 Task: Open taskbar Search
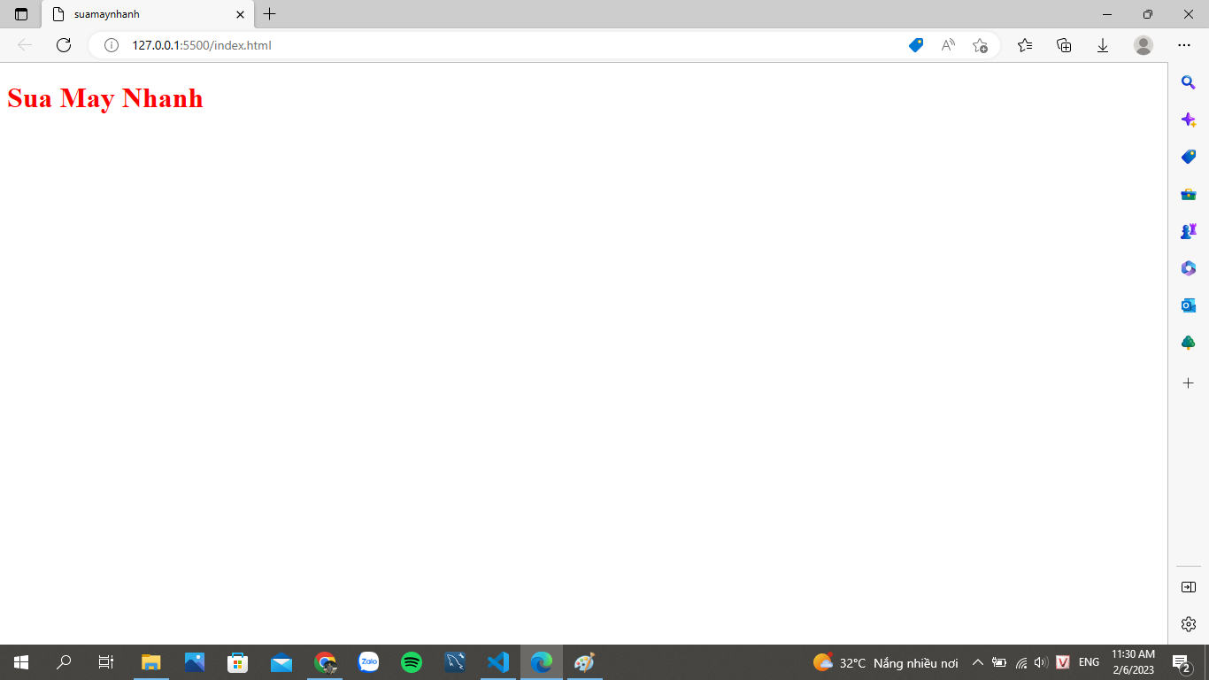(x=64, y=662)
